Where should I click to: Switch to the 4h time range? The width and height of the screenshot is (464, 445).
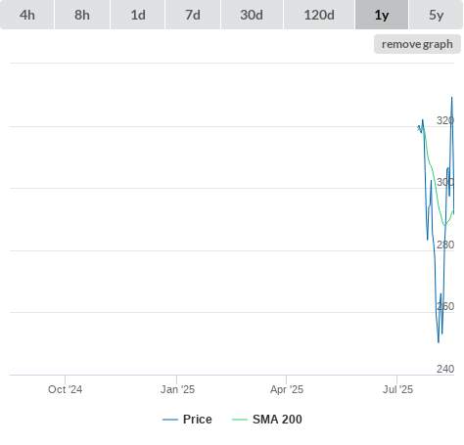tap(27, 15)
